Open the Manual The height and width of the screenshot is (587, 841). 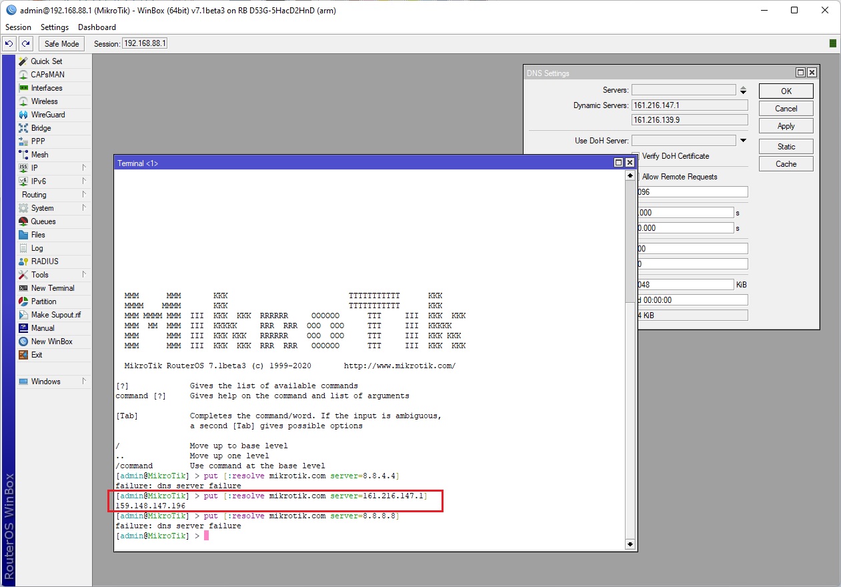[x=43, y=328]
